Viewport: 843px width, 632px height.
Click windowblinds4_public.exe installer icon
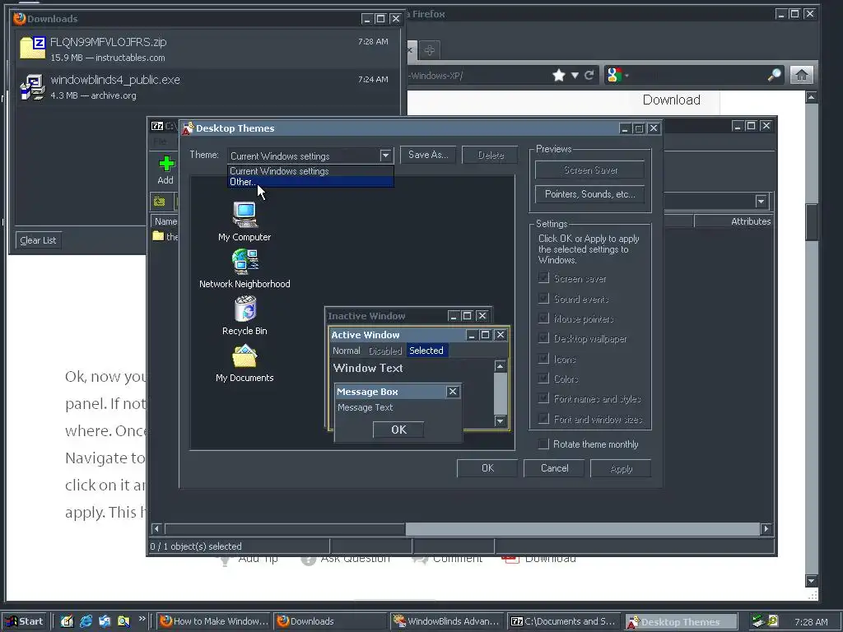[32, 87]
